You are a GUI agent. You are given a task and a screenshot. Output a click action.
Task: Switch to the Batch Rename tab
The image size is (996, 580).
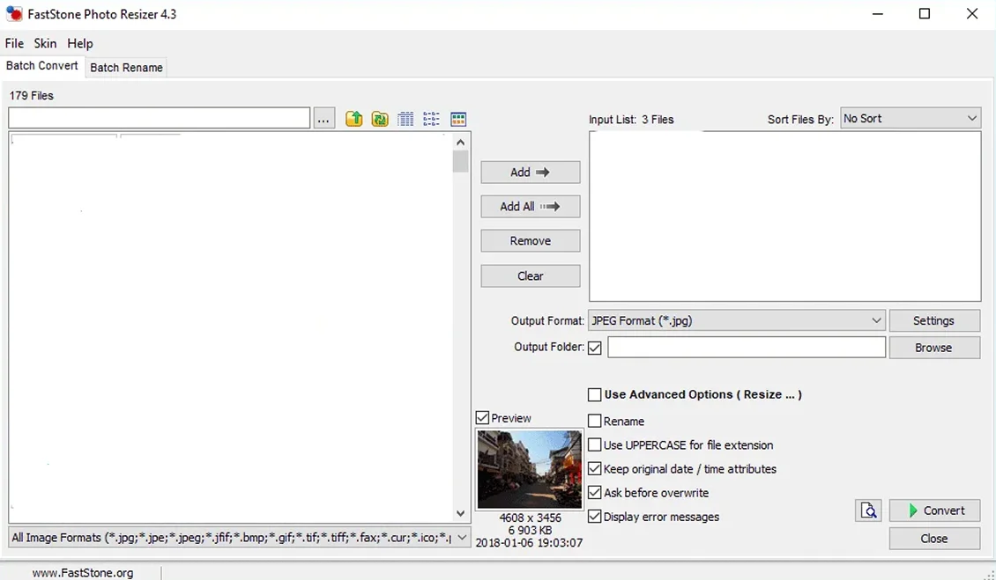(126, 67)
